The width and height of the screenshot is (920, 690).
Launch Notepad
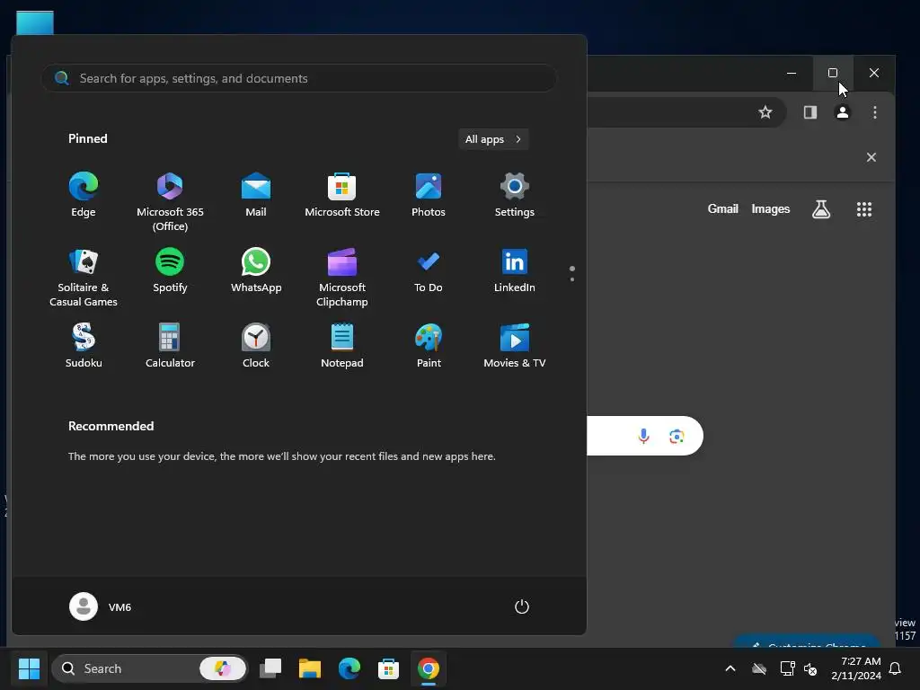pyautogui.click(x=342, y=346)
